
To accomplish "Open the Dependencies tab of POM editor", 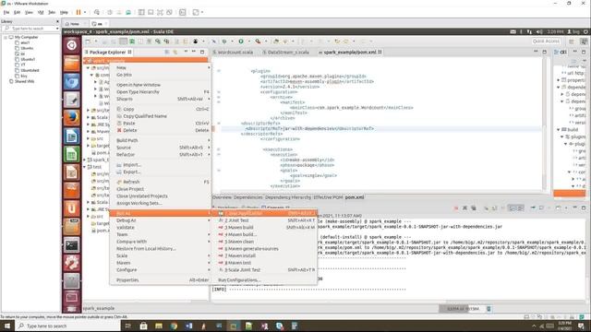I will [247, 197].
